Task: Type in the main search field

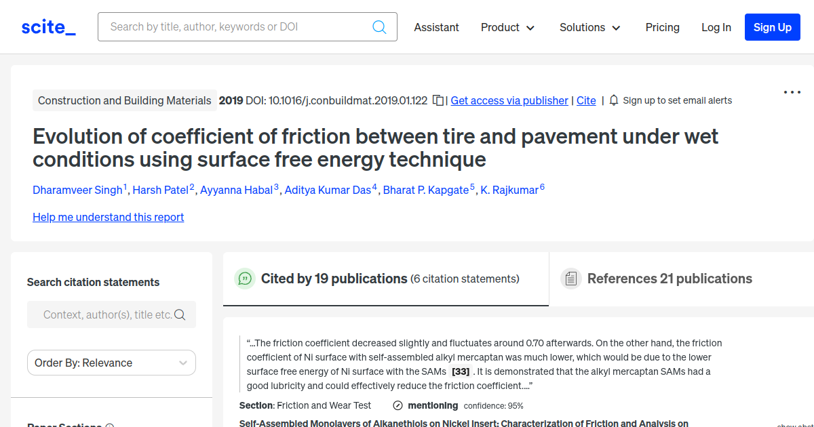Action: pos(237,27)
